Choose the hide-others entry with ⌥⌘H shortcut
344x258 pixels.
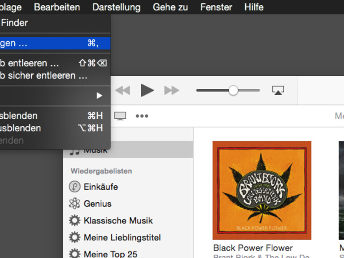[x=55, y=128]
